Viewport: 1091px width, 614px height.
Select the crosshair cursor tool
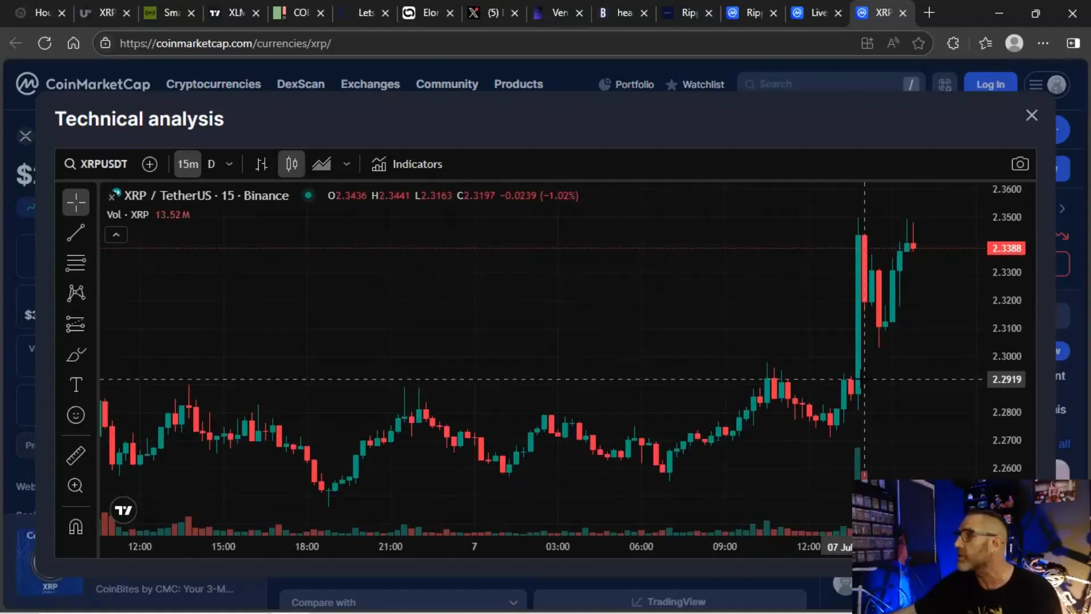coord(76,202)
